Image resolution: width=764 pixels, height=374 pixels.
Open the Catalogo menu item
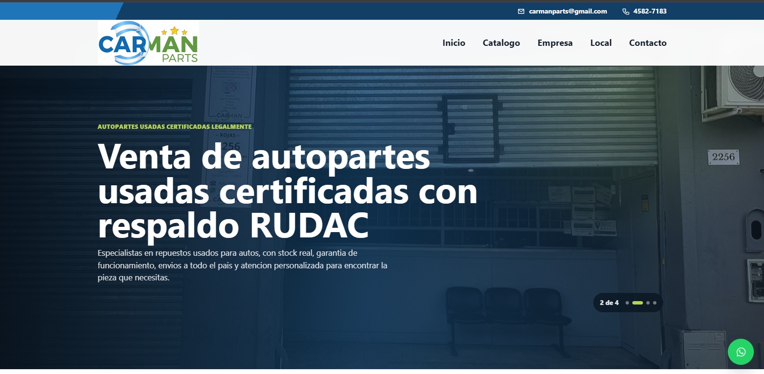(x=501, y=43)
